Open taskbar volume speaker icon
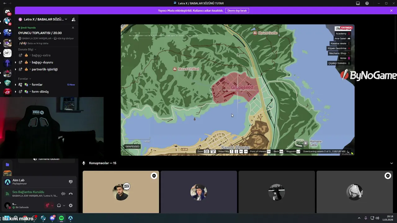The width and height of the screenshot is (397, 223). click(377, 218)
